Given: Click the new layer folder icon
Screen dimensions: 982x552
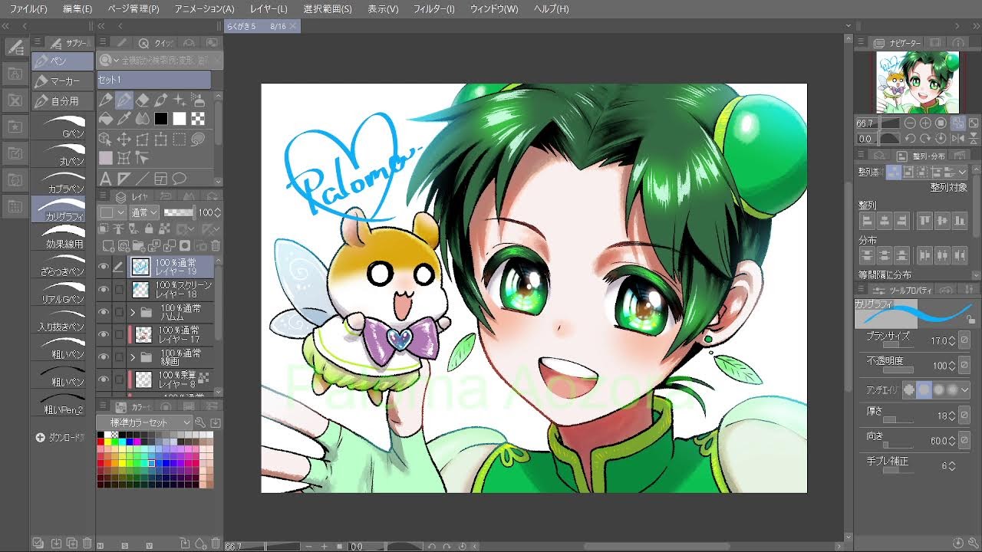Looking at the screenshot, I should (139, 245).
